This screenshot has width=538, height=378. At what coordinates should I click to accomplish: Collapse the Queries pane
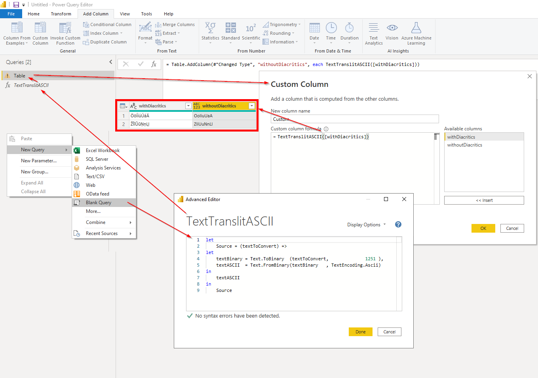tap(110, 62)
